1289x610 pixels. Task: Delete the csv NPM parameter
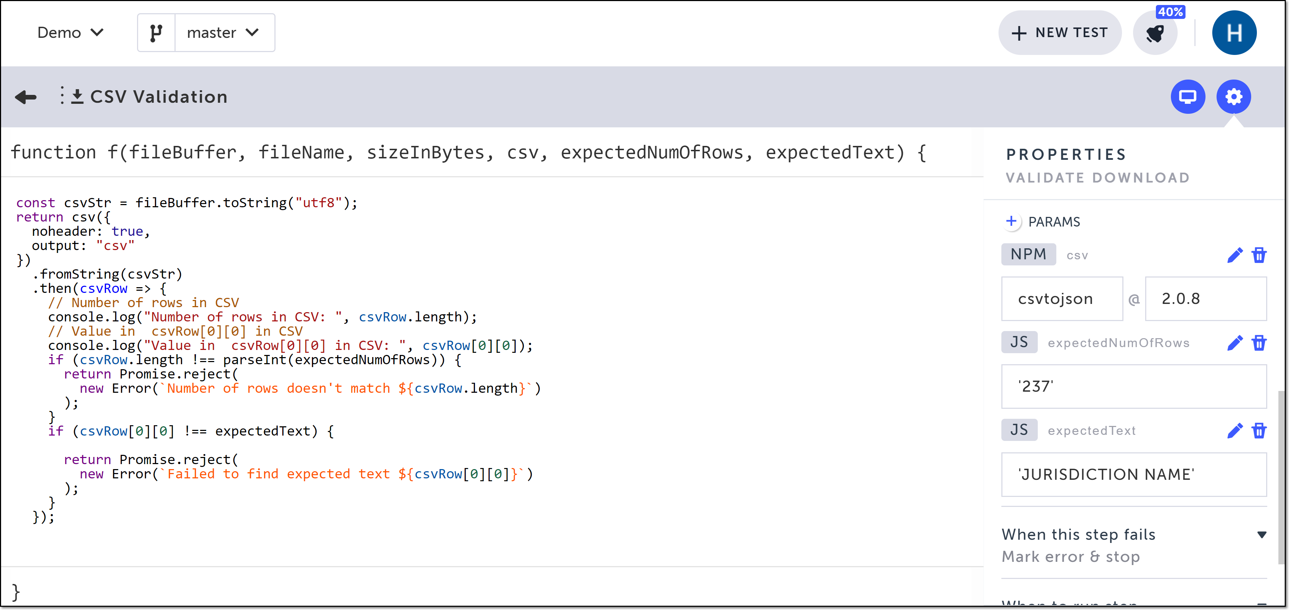[x=1259, y=255]
